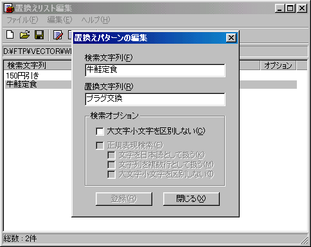Screen dimensions: 311x247
Task: Click the Open folder toolbar icon
Action: pos(25,35)
